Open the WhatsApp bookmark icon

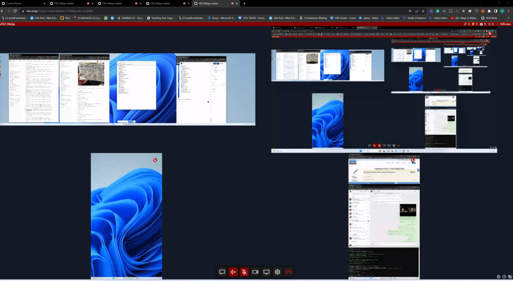106,18
